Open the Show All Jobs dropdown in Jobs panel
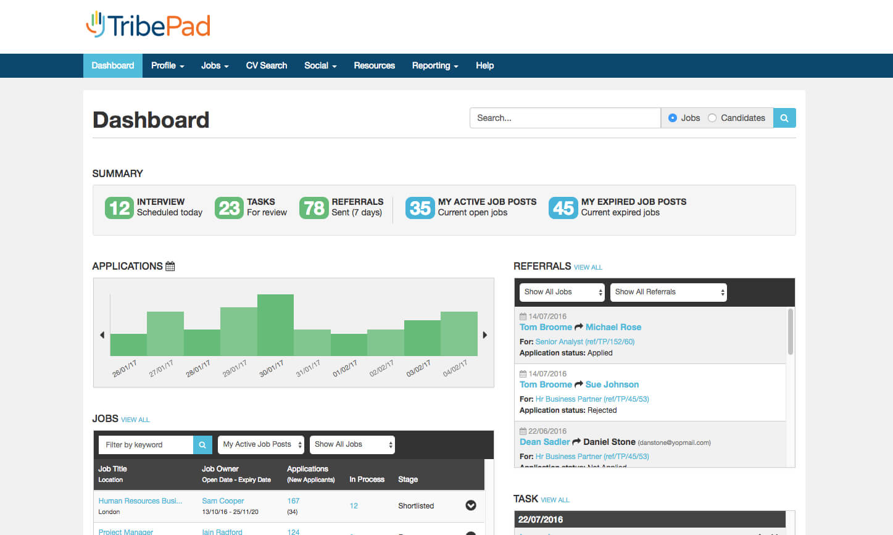Screen dimensions: 893x535 point(352,445)
